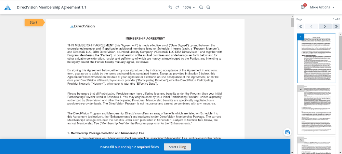The image size is (342, 154).
Task: Select page 2 thumbnail
Action: 316,109
